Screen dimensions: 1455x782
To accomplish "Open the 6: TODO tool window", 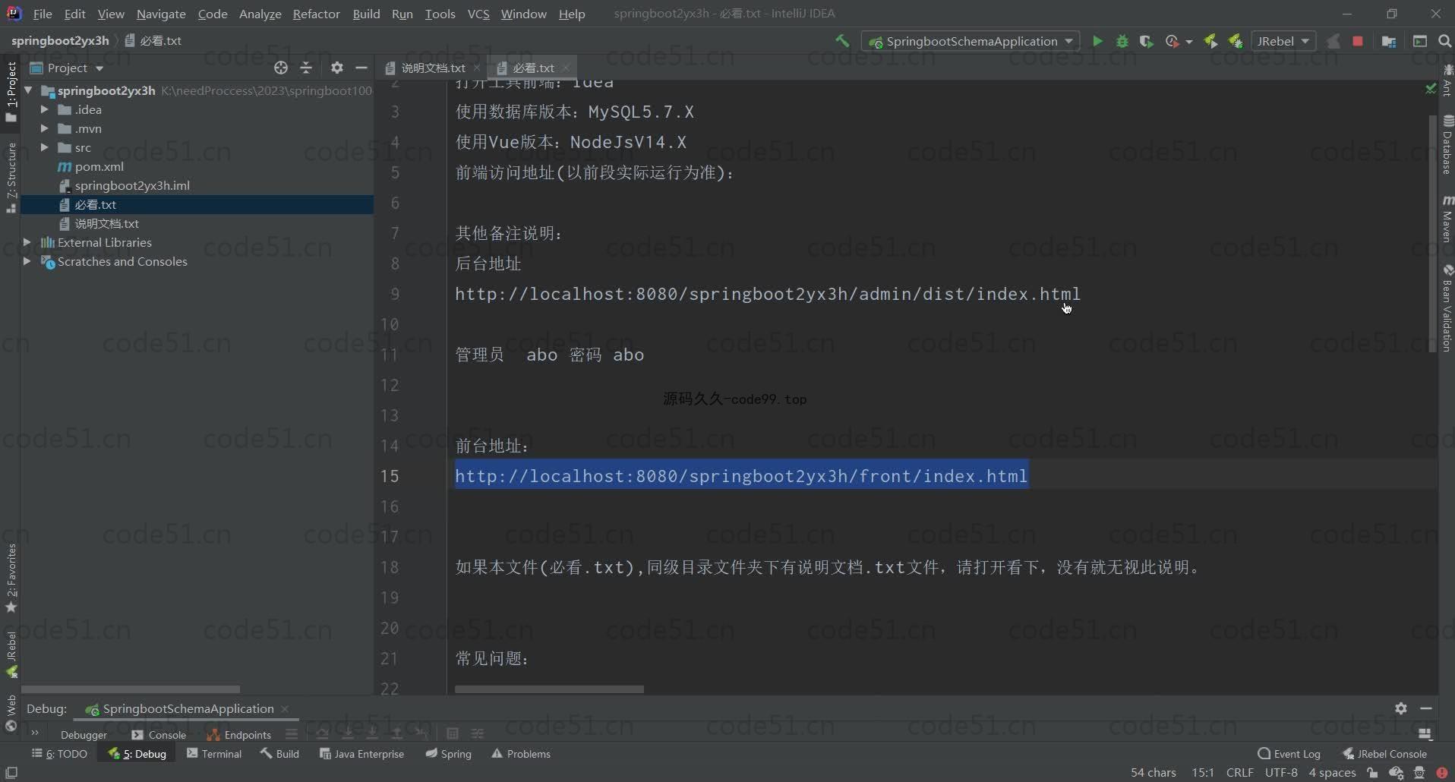I will pos(60,754).
